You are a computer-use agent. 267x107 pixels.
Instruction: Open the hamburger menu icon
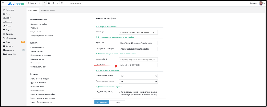coord(3,3)
